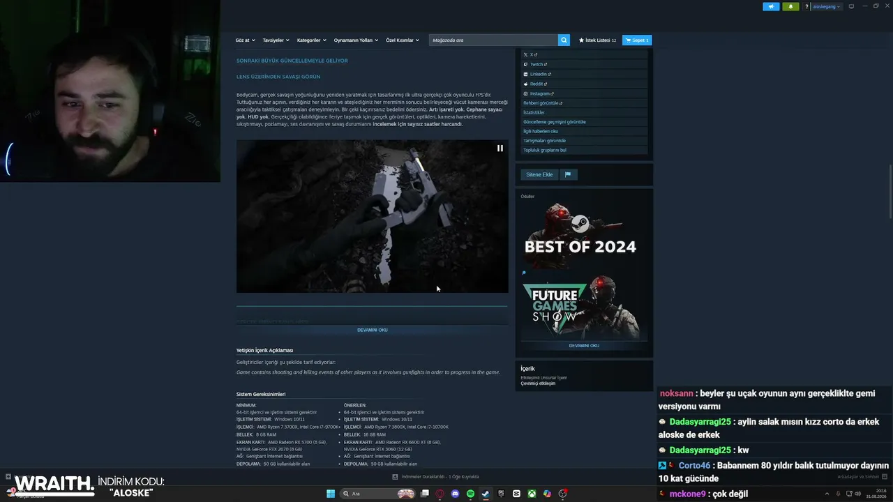Expand the Kategoriler menu

[311, 40]
